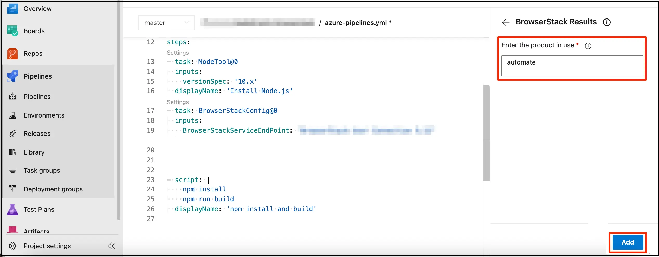
Task: Click the Repos branch icon
Action: pos(12,53)
